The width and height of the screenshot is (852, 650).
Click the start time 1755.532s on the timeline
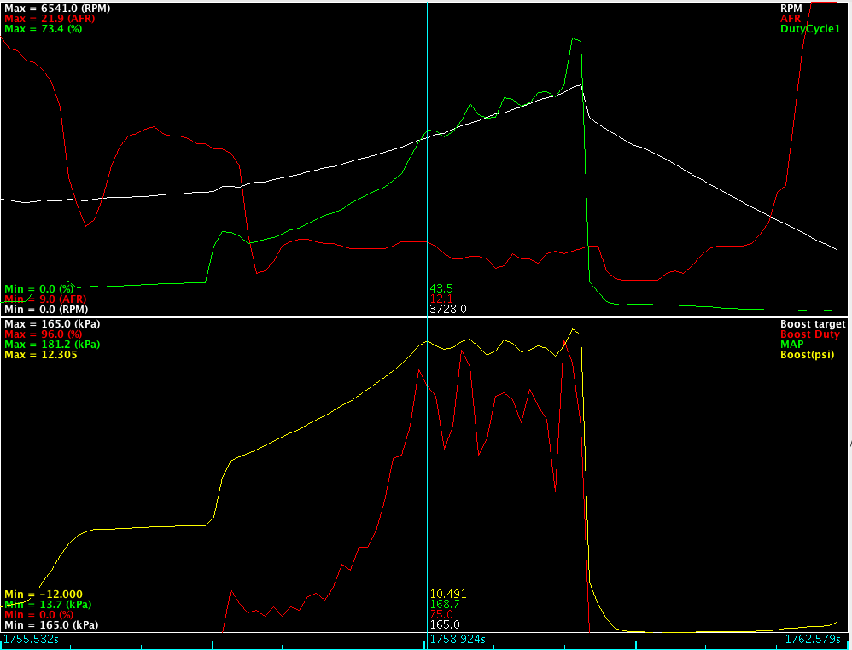click(33, 639)
